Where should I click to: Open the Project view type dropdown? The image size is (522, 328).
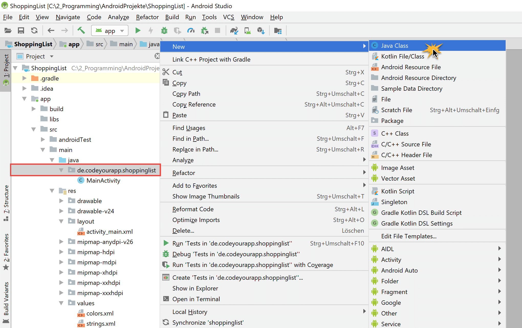[52, 56]
